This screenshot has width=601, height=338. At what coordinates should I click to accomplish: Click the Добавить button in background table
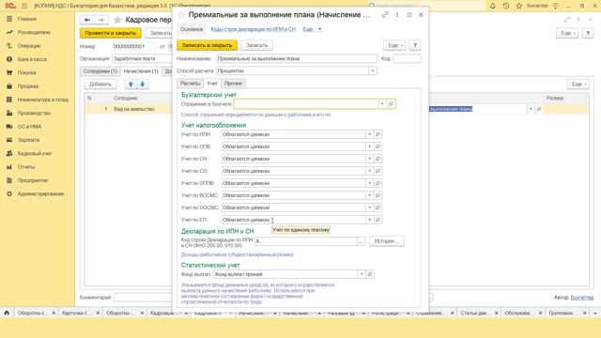point(100,84)
